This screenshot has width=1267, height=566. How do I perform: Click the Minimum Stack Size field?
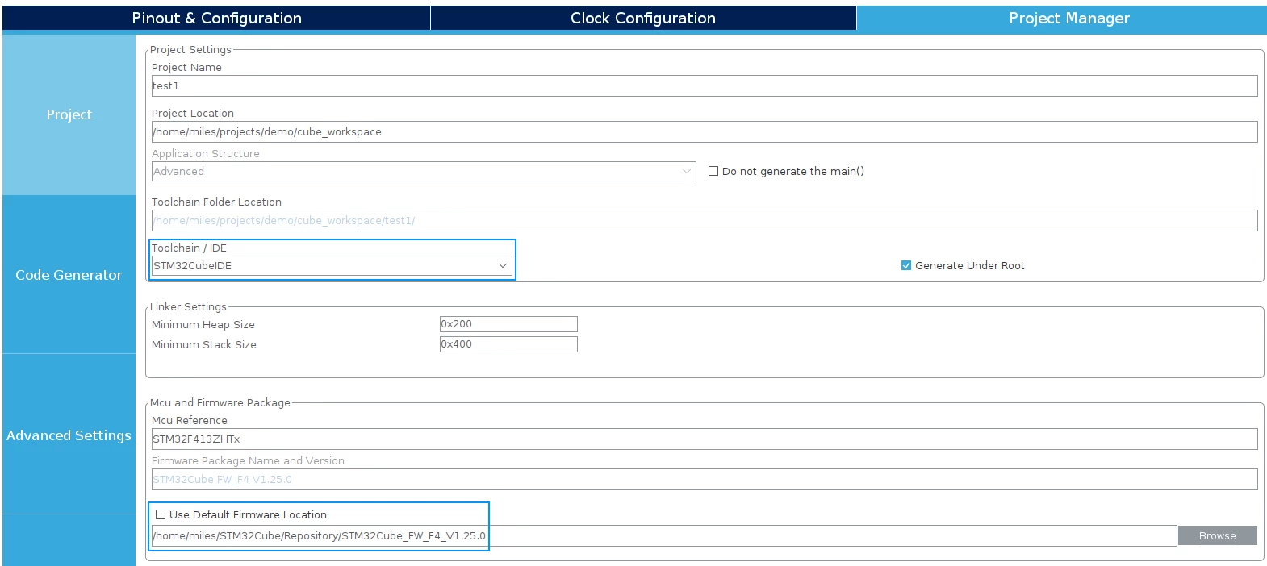(x=508, y=344)
